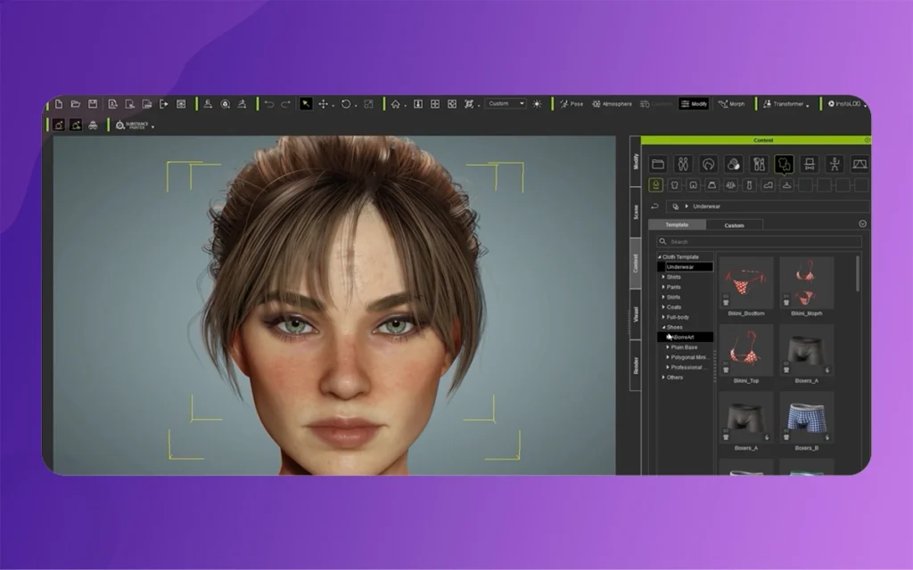Screen dimensions: 913x570
Task: Toggle the sun lighting icon
Action: 537,104
